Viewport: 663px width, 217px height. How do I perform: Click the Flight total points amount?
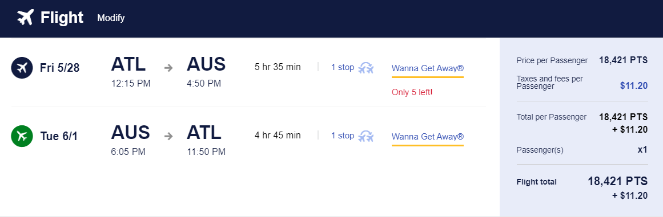tap(617, 181)
